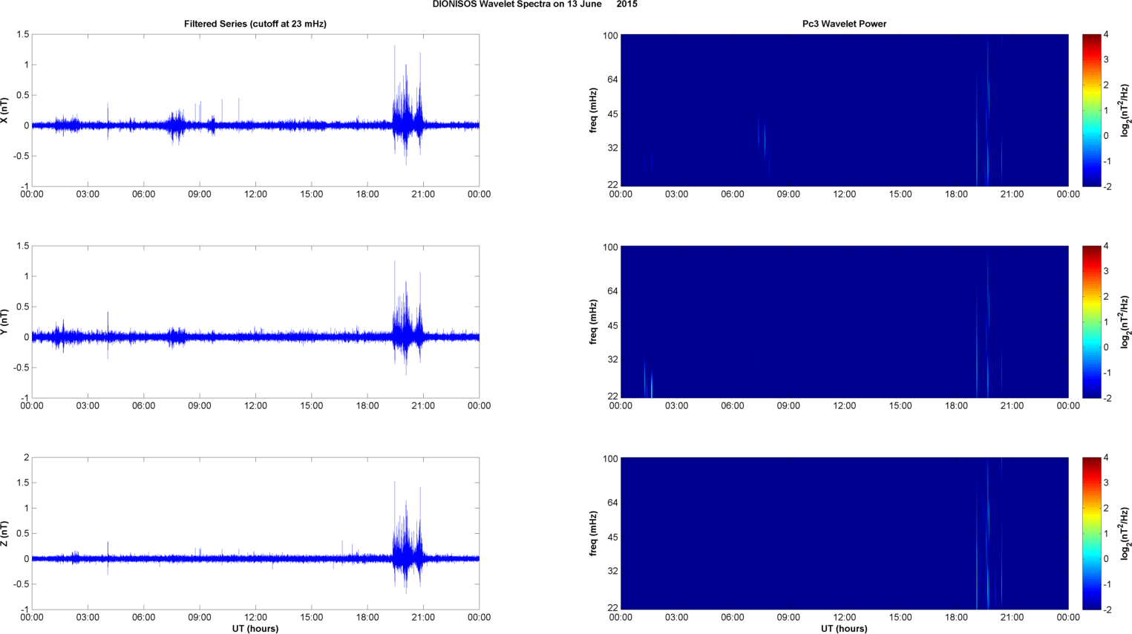
Task: Click the 45 frequency tick on bottom wavelet spectrum
Action: pos(612,537)
